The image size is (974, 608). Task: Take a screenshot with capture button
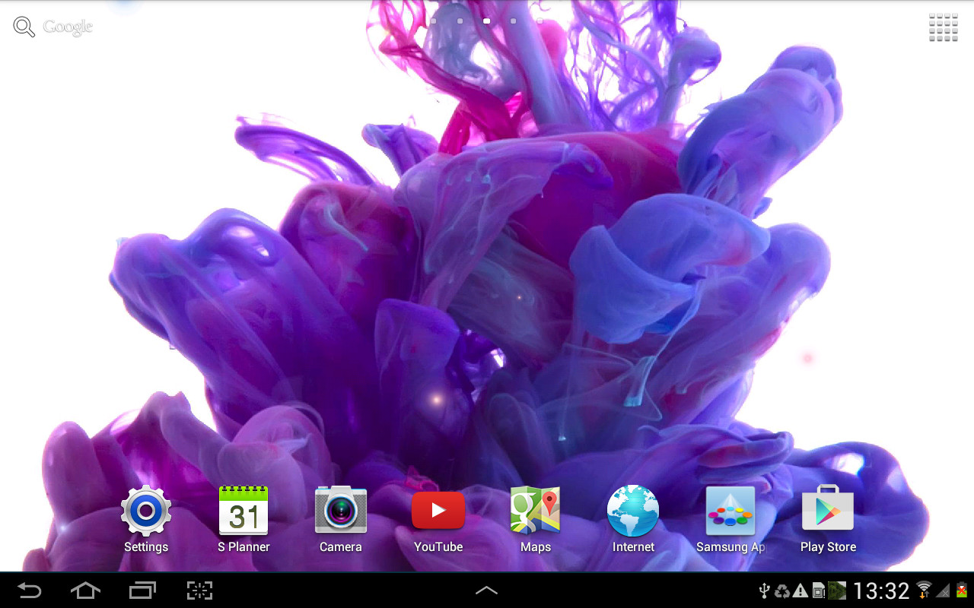199,591
